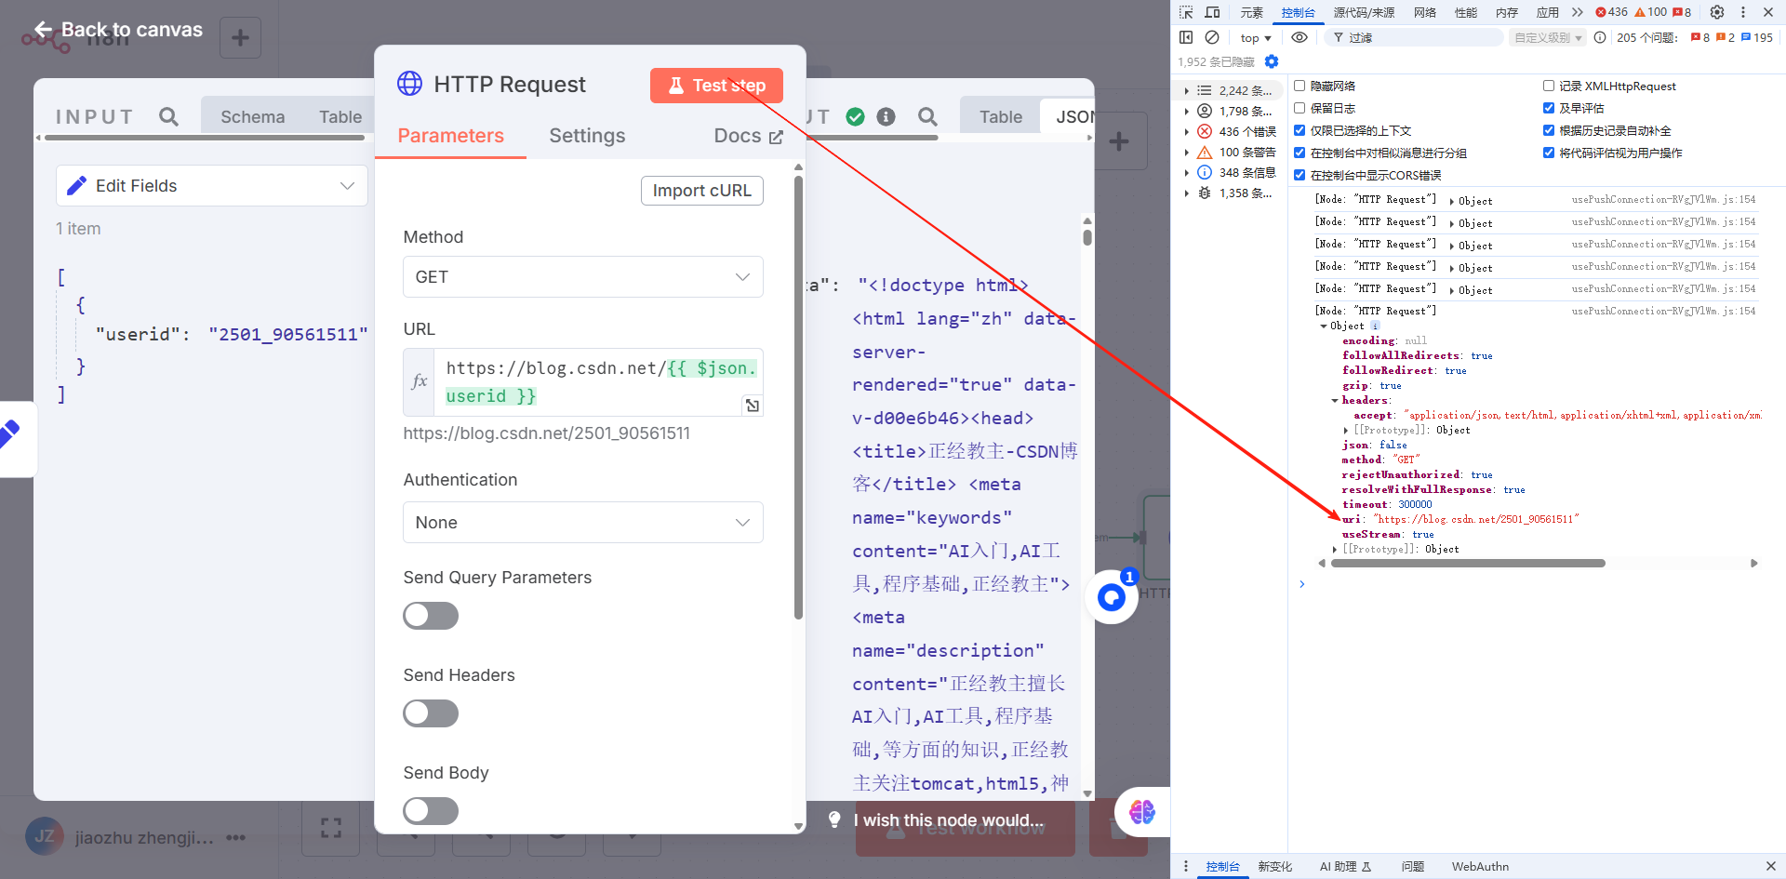Uncheck 在控制台中显示CORS错误 checkbox
Image resolution: width=1786 pixels, height=879 pixels.
pos(1300,175)
